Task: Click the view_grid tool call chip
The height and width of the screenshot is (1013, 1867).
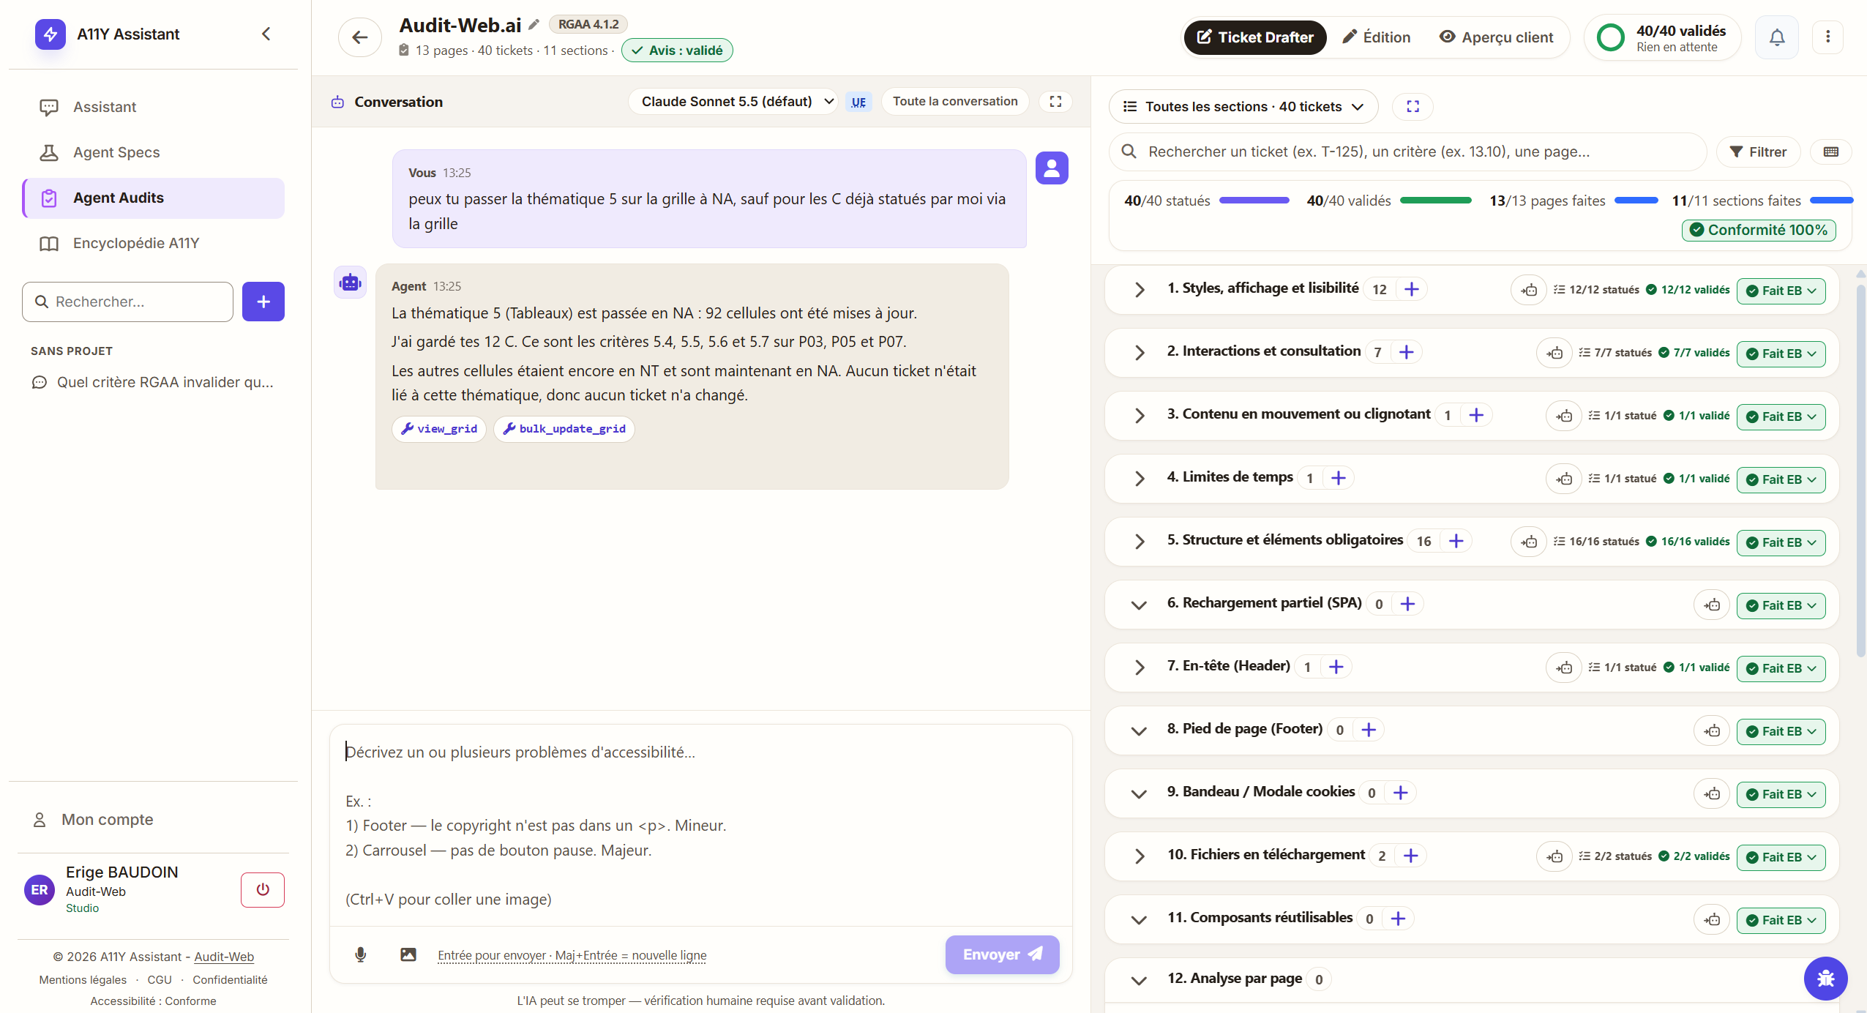Action: (x=439, y=429)
